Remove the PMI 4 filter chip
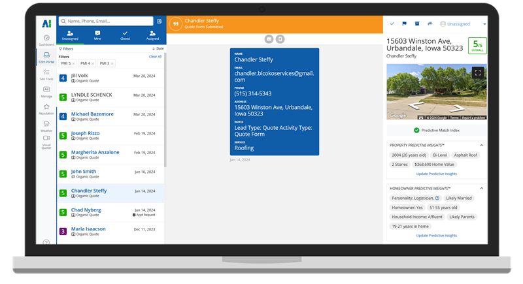Image resolution: width=523 pixels, height=284 pixels. pyautogui.click(x=93, y=63)
